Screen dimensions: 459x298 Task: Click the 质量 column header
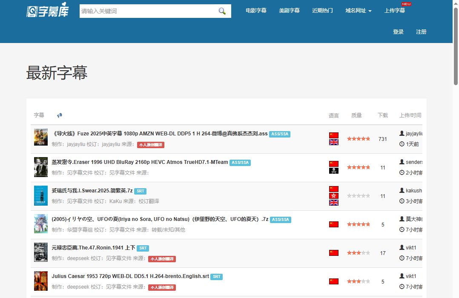pos(356,115)
